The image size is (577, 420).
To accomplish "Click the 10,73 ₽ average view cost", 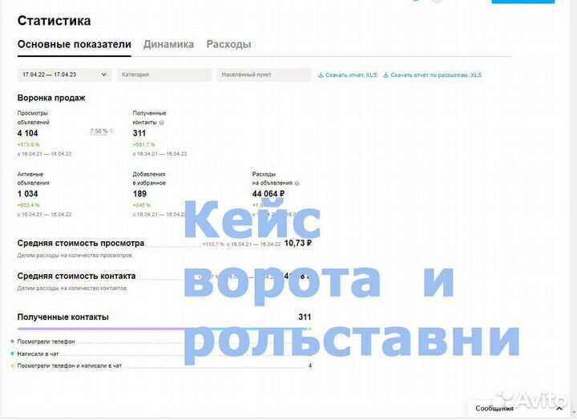I will pos(298,244).
